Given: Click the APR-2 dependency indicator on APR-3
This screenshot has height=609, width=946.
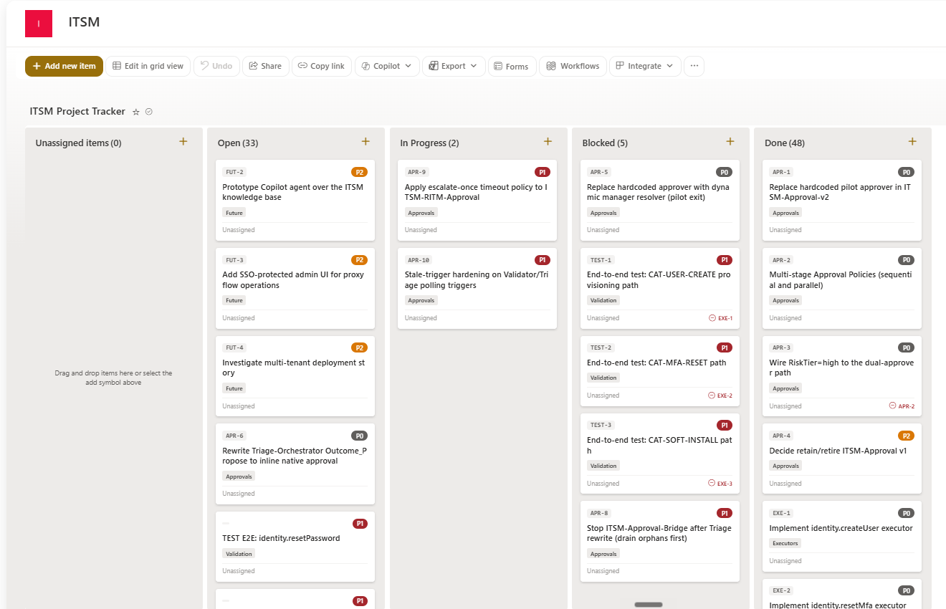Looking at the screenshot, I should click(902, 406).
